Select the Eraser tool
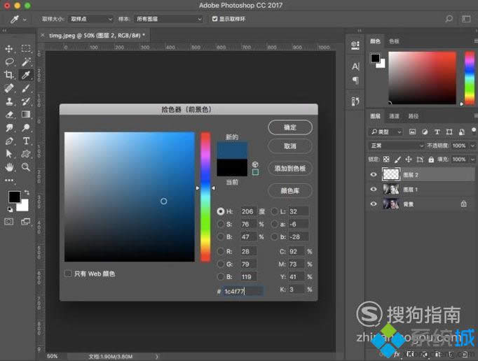 click(x=9, y=115)
